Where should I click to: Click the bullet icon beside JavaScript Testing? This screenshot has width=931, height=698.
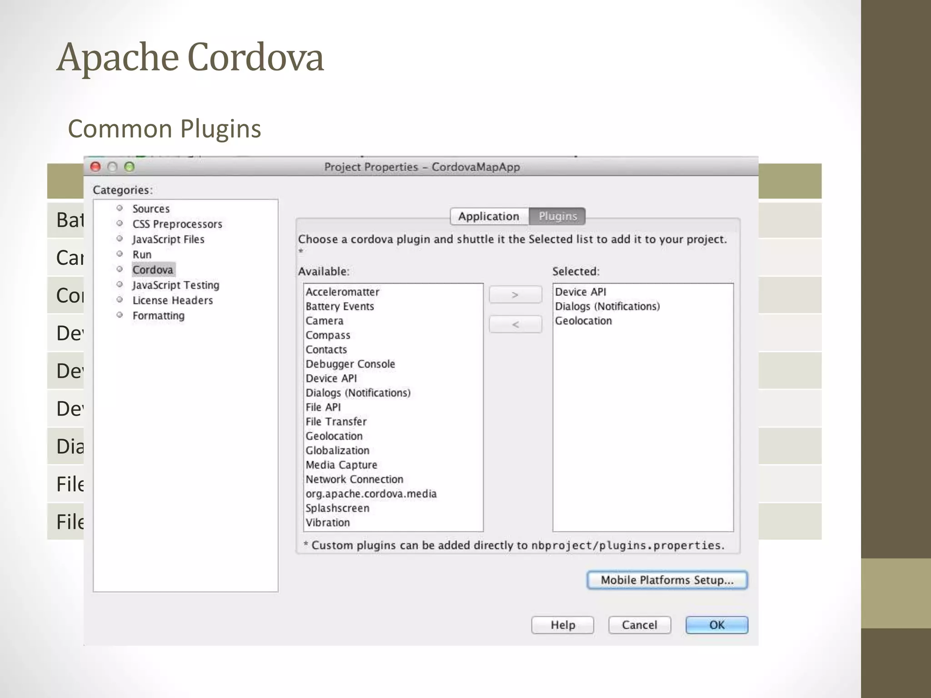(120, 284)
